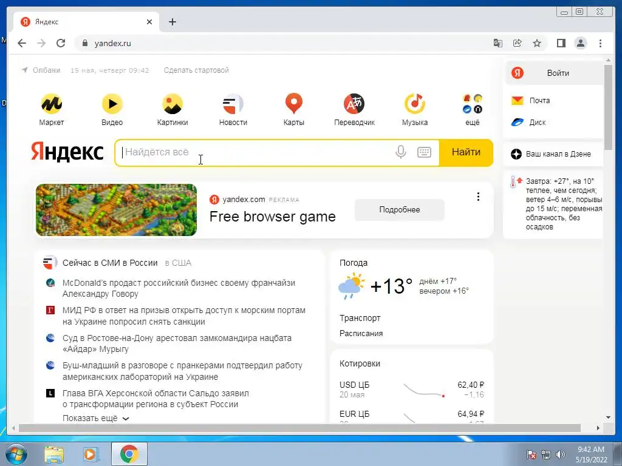Open the Chrome profile avatar icon

point(581,43)
